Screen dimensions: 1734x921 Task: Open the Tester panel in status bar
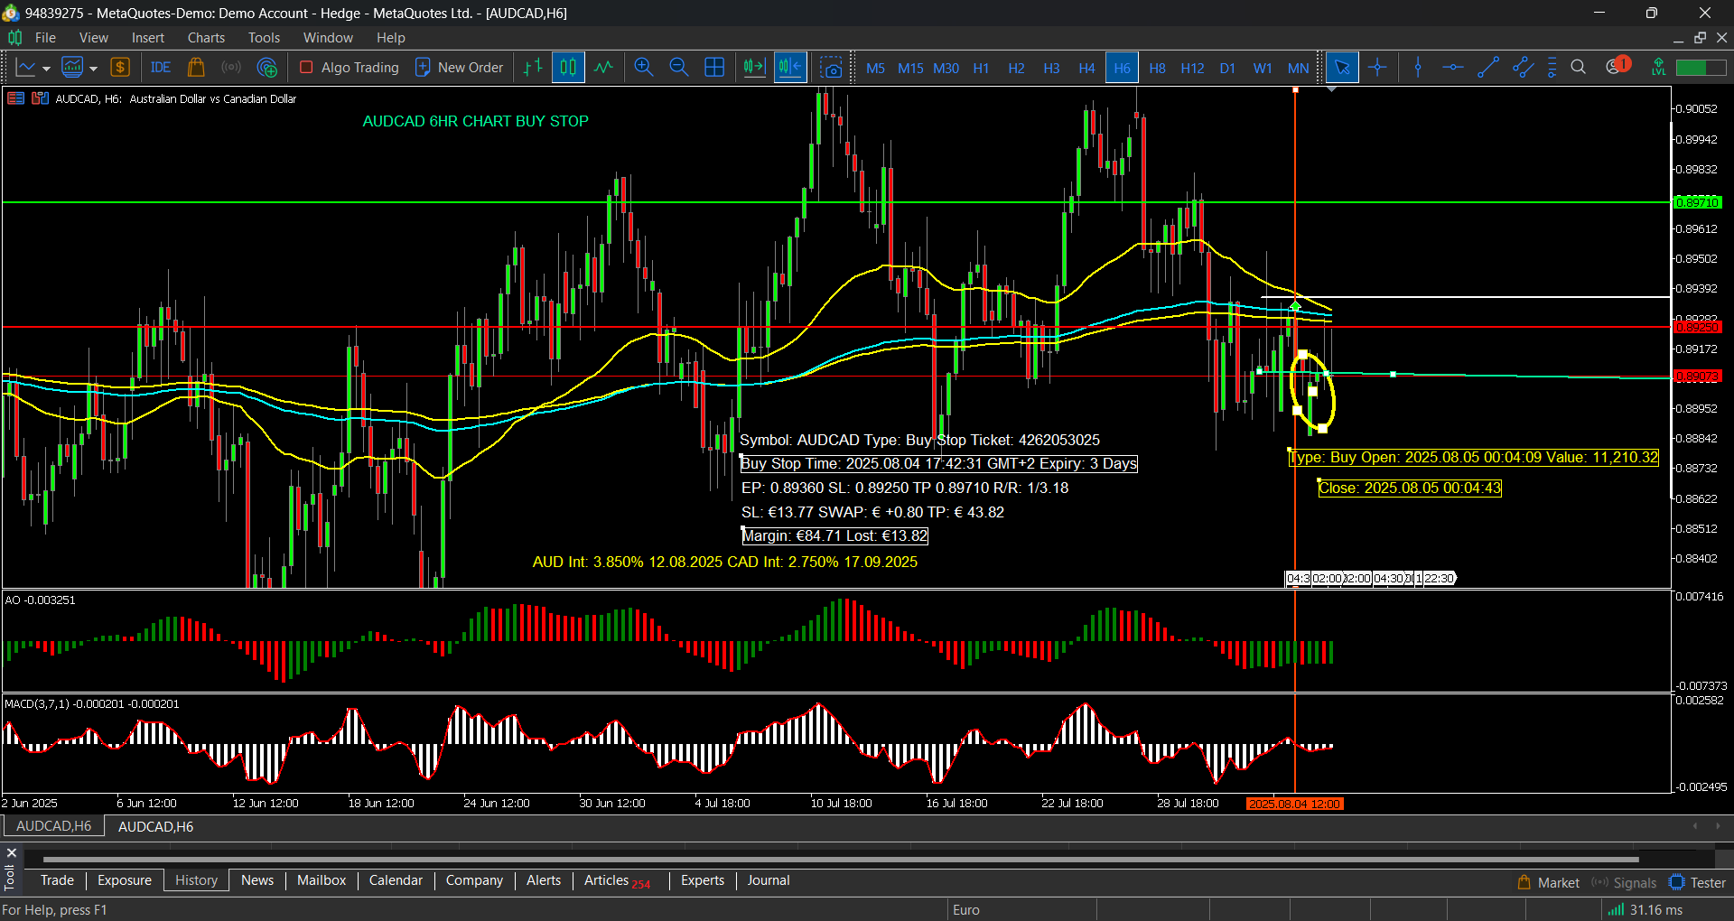1698,883
